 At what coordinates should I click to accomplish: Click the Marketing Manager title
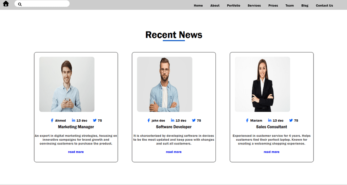(x=76, y=127)
